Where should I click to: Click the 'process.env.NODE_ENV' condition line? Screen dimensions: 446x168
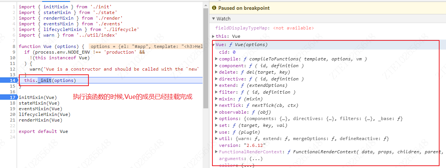[85, 52]
